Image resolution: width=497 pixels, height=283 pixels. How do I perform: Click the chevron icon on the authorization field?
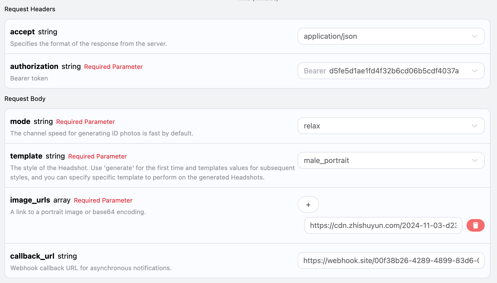pos(474,71)
